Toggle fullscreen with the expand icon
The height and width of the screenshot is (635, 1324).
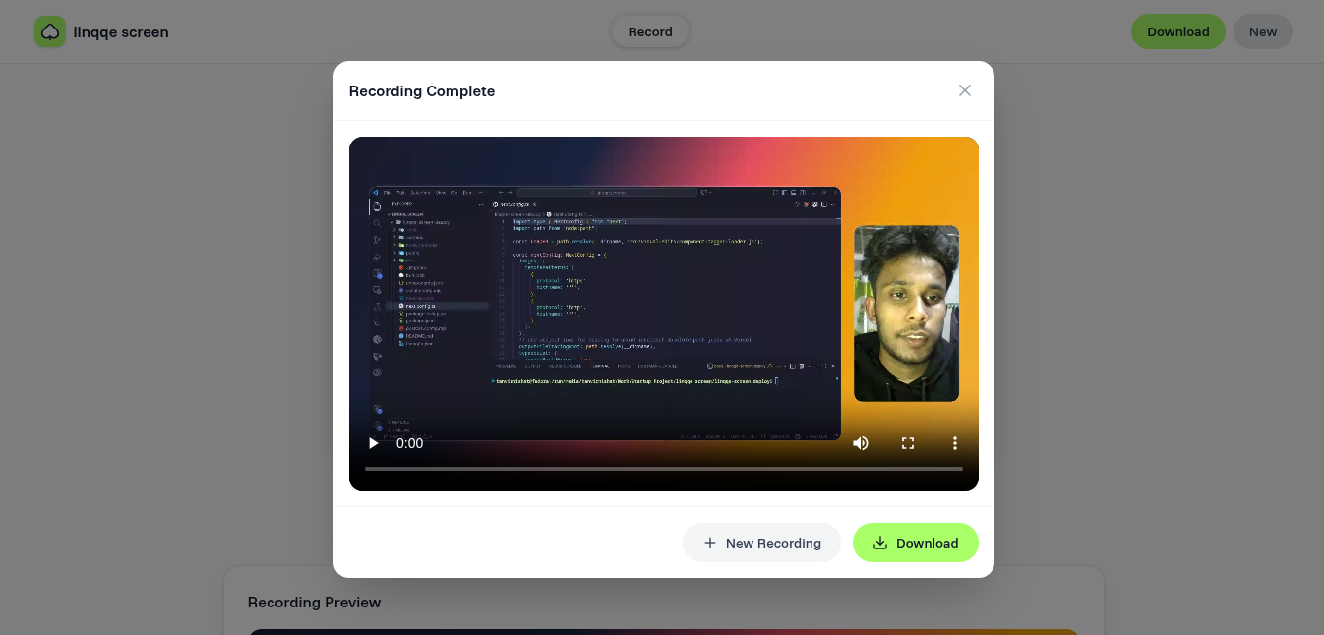(908, 443)
